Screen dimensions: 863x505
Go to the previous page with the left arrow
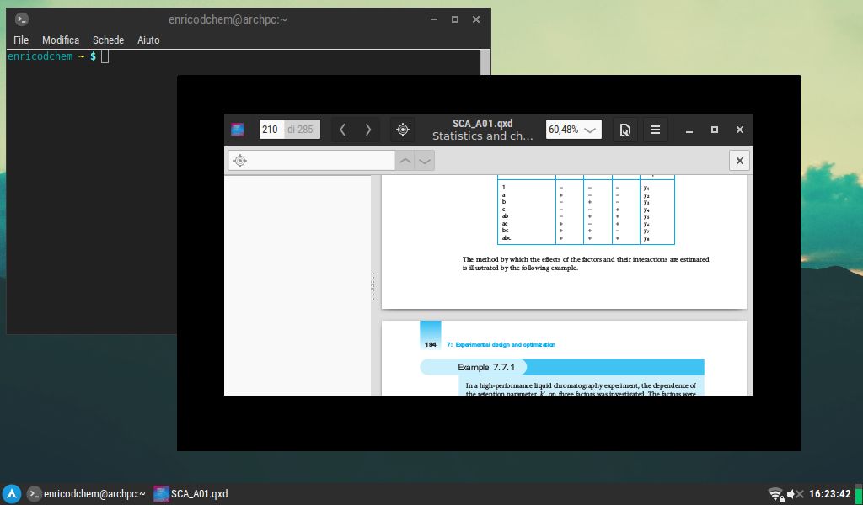(x=342, y=130)
